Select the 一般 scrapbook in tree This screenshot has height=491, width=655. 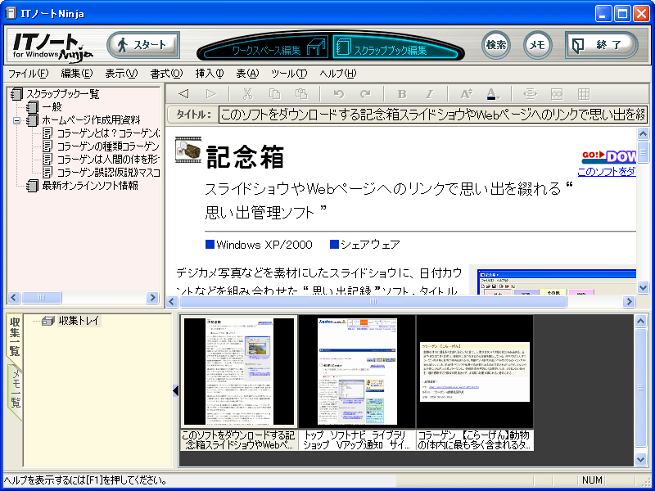tap(52, 107)
